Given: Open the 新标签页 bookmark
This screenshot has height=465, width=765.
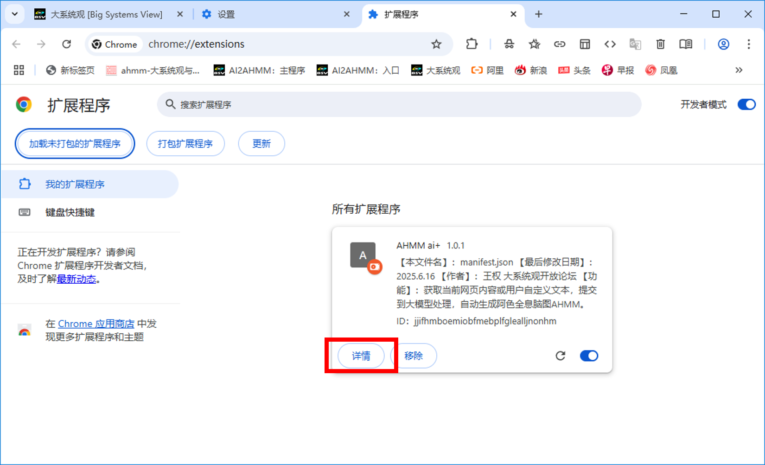Looking at the screenshot, I should tap(70, 70).
